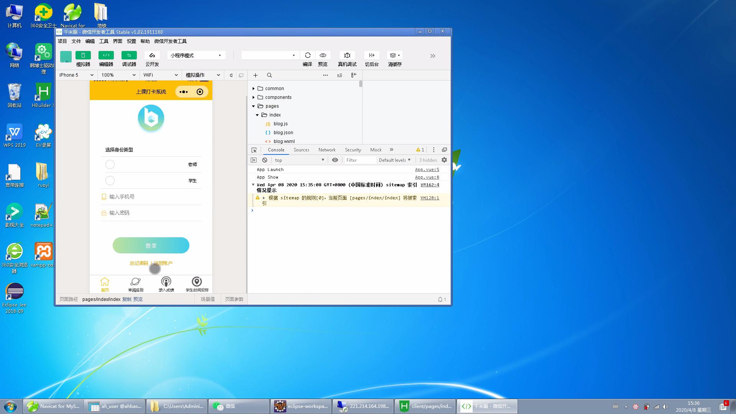Image resolution: width=736 pixels, height=414 pixels.
Task: Clear the console with the ban icon
Action: coord(264,160)
